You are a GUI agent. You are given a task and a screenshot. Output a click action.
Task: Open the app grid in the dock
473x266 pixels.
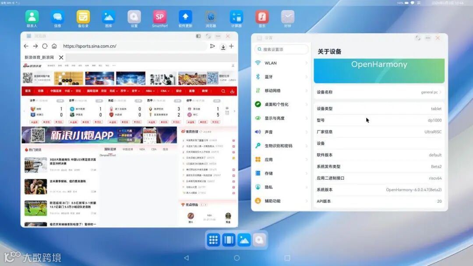213,240
